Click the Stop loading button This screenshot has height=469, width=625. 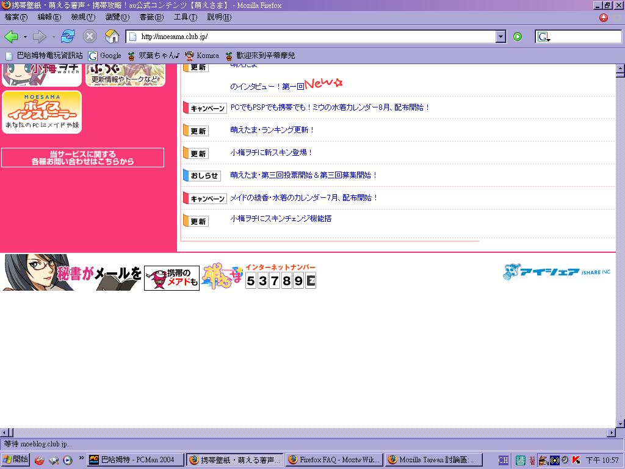[x=90, y=37]
